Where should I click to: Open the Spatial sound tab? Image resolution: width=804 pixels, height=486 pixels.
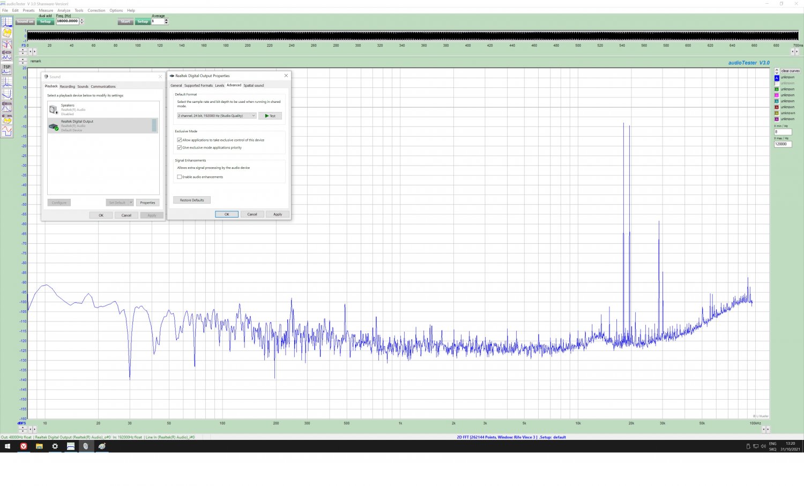(x=254, y=85)
